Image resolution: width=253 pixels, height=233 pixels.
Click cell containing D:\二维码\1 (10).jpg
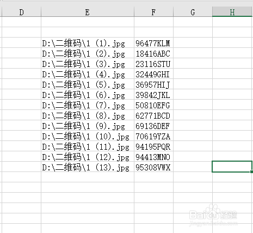[88, 136]
